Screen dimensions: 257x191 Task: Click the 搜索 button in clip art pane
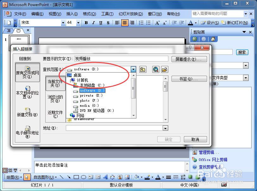click(242, 52)
